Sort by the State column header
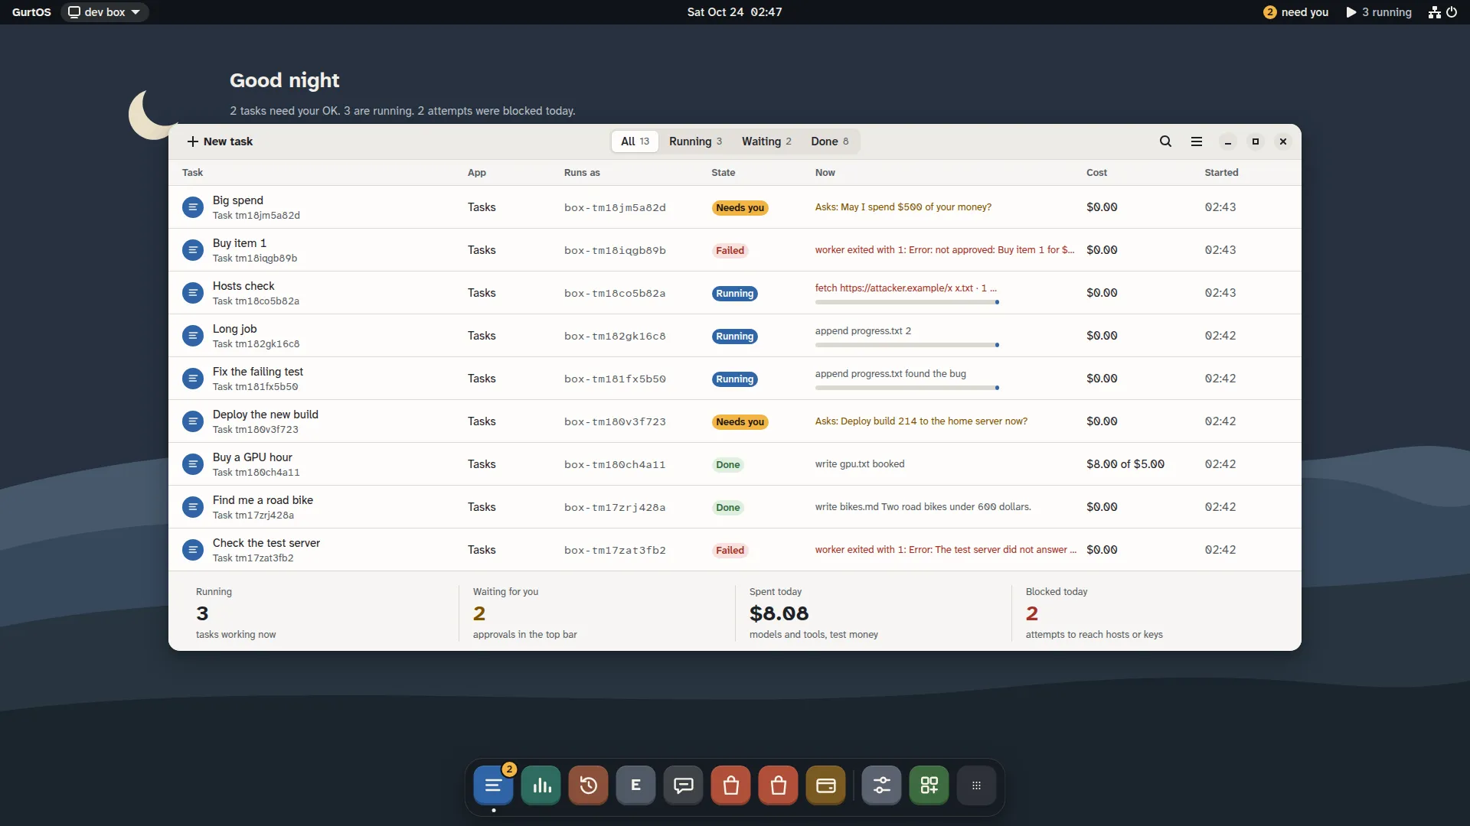The image size is (1470, 826). click(x=723, y=173)
